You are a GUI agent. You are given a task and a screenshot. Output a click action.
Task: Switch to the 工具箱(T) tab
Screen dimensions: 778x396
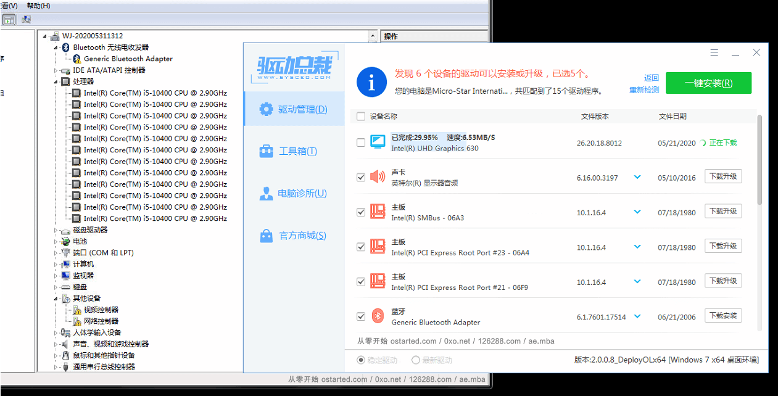tap(294, 151)
